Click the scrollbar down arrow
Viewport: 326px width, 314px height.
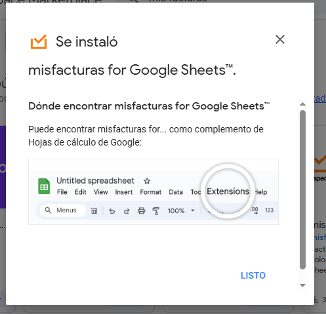[x=302, y=285]
